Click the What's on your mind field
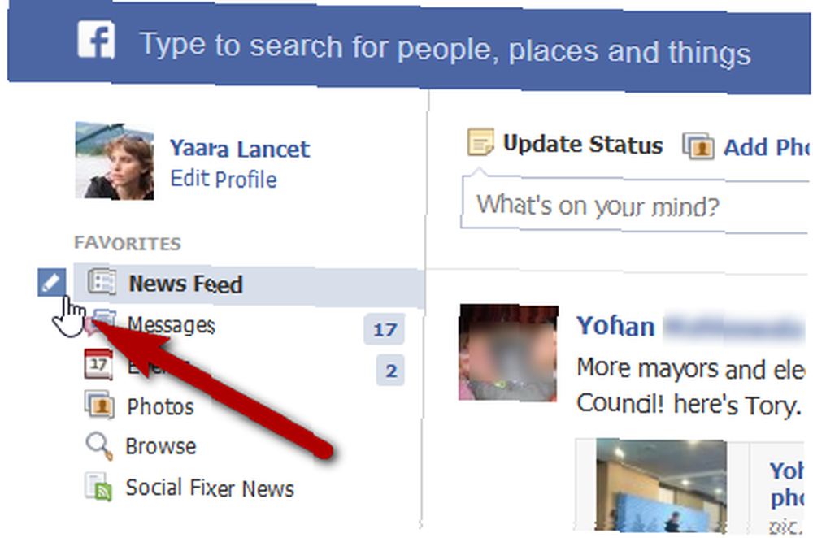Image resolution: width=813 pixels, height=538 pixels. tap(635, 206)
